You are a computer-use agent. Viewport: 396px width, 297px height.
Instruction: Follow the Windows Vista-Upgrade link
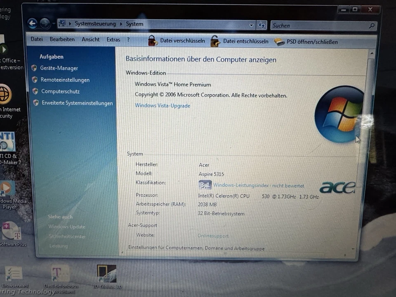click(x=163, y=106)
